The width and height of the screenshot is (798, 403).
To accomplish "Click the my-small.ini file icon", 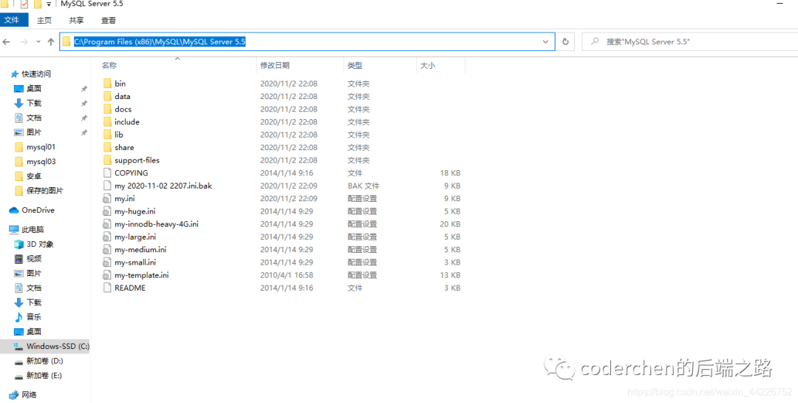I will coord(107,263).
